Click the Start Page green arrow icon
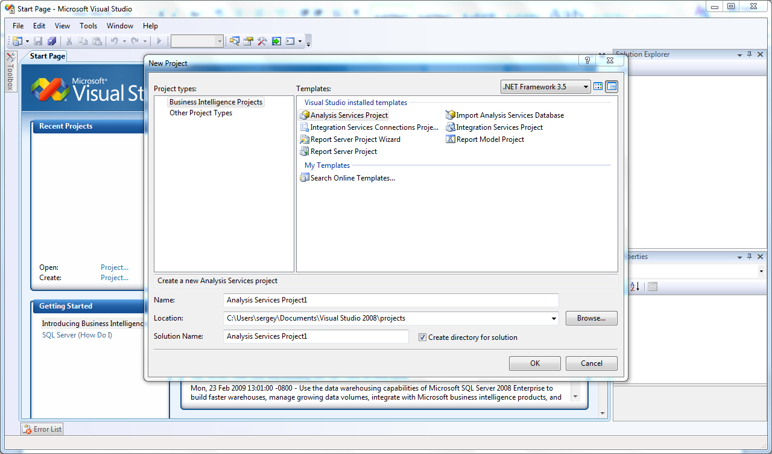This screenshot has height=454, width=772. point(276,41)
